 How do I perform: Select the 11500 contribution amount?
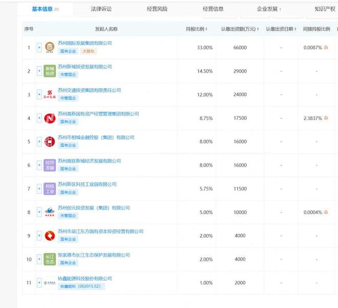[240, 189]
